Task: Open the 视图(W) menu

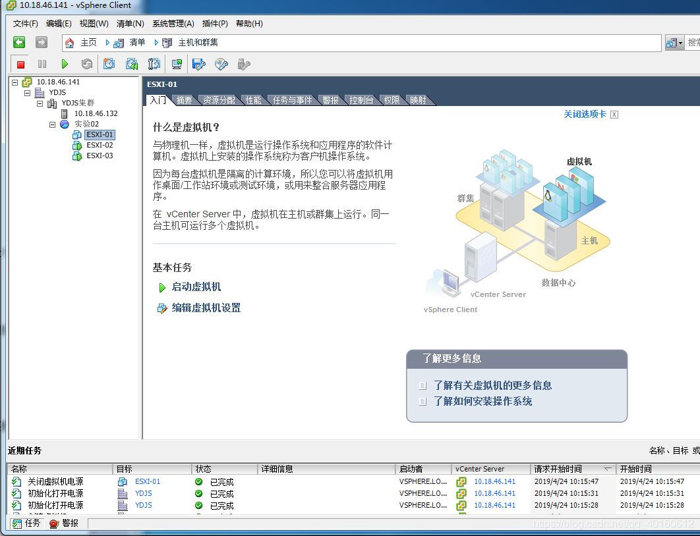Action: 94,24
